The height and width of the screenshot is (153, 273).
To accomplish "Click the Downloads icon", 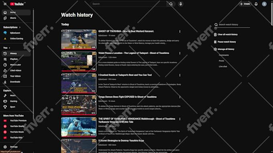I will click(5, 82).
